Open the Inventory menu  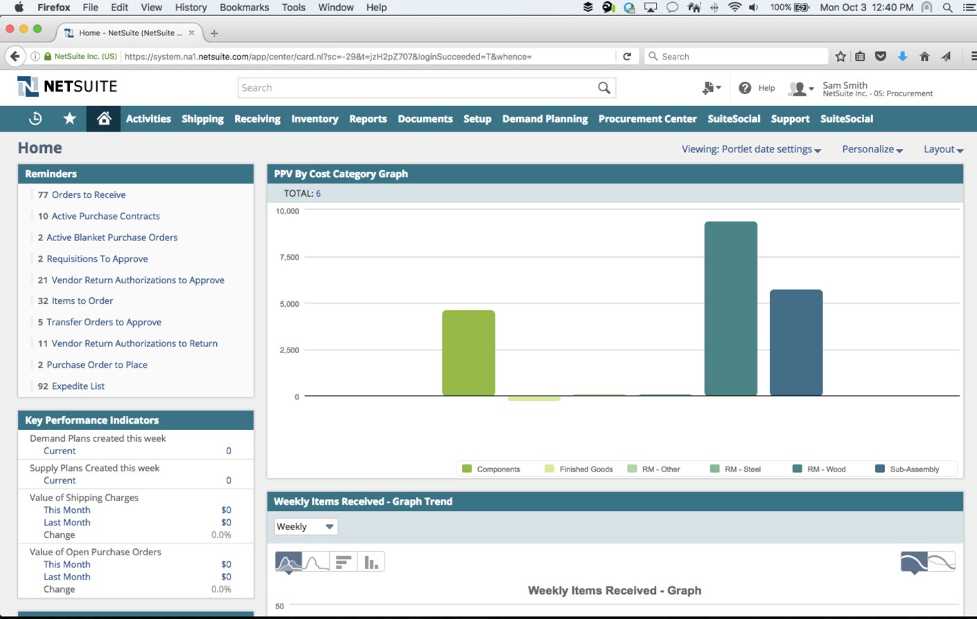click(x=315, y=119)
